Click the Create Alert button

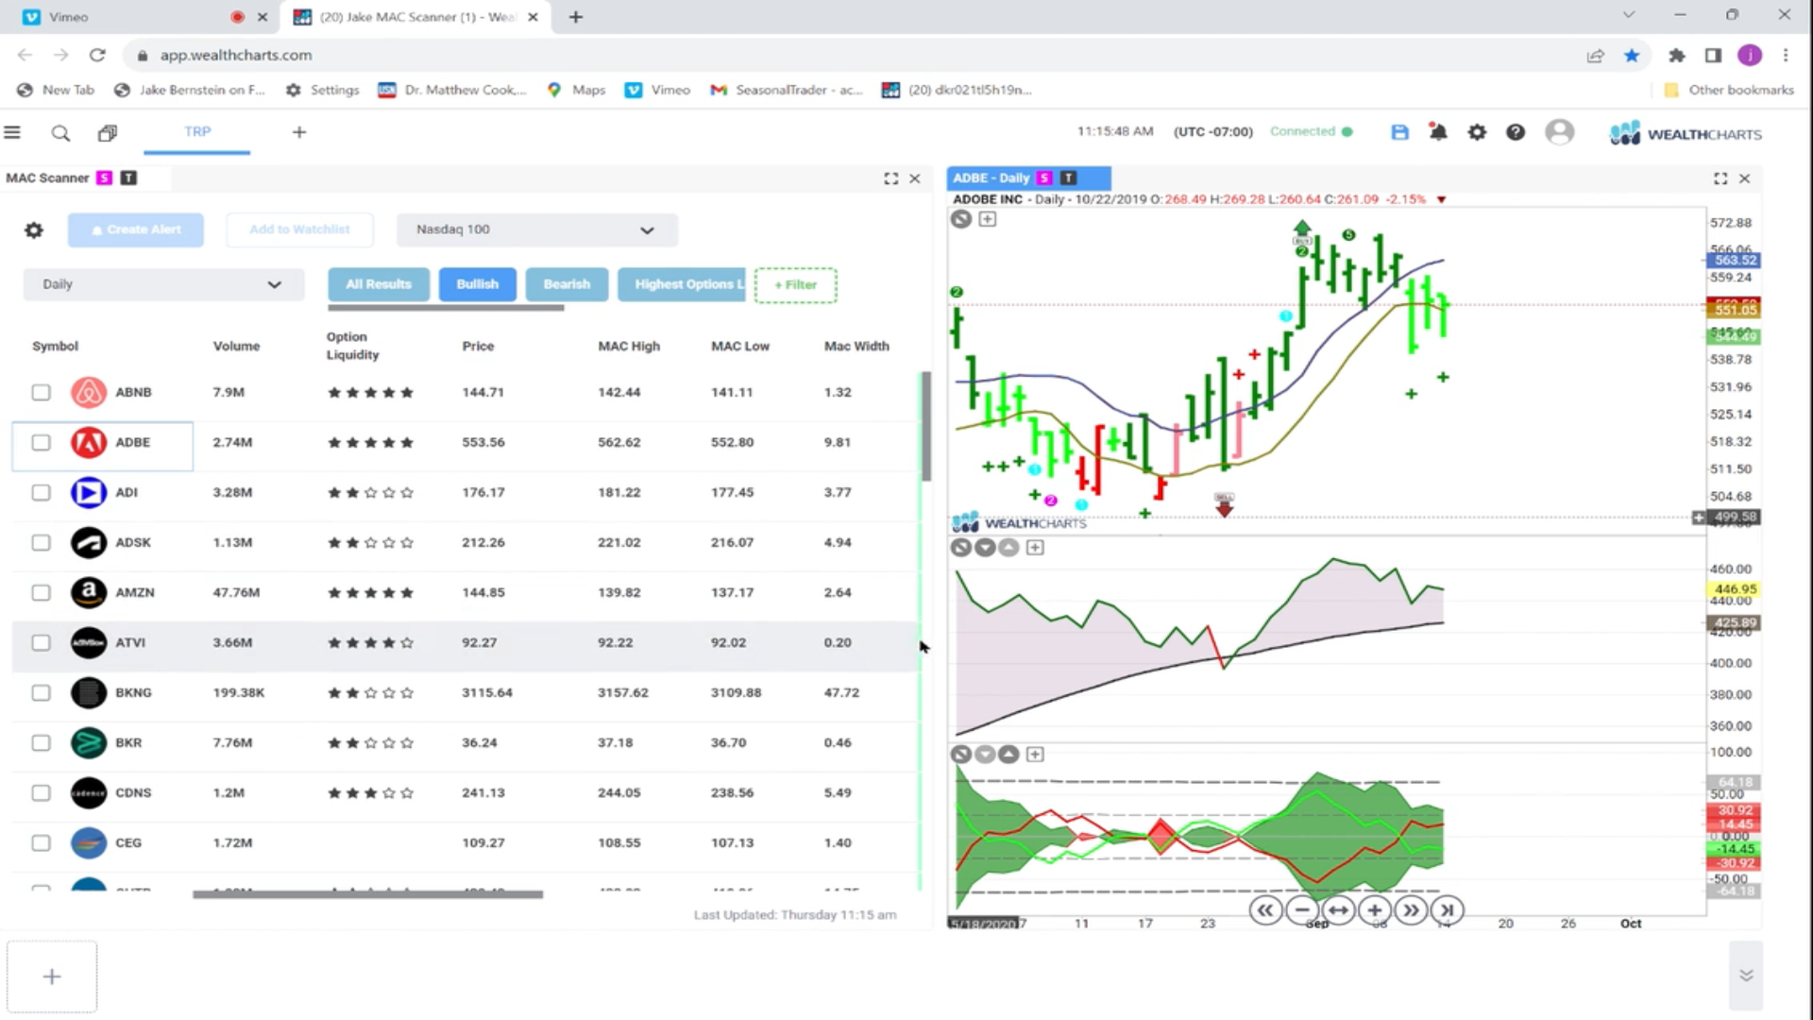136,229
